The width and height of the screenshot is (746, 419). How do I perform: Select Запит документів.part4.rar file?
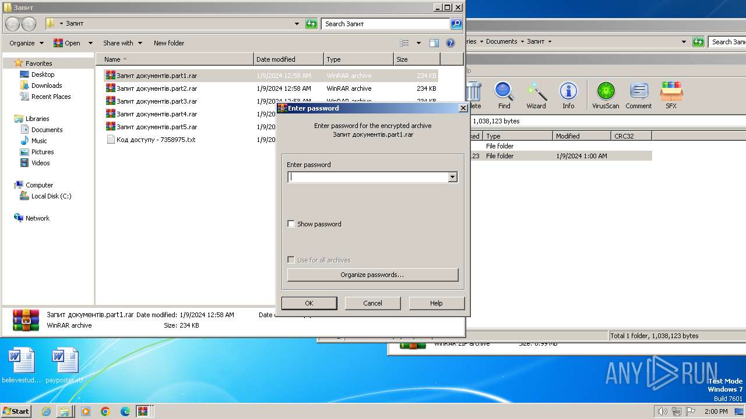tap(271, 114)
